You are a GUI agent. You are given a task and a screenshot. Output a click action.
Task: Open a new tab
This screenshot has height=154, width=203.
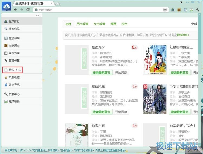57,4
